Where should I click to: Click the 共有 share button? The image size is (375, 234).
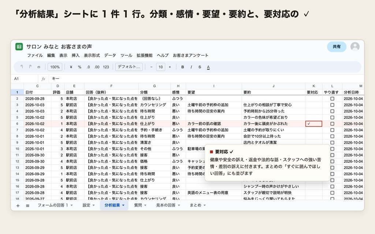coord(337,46)
